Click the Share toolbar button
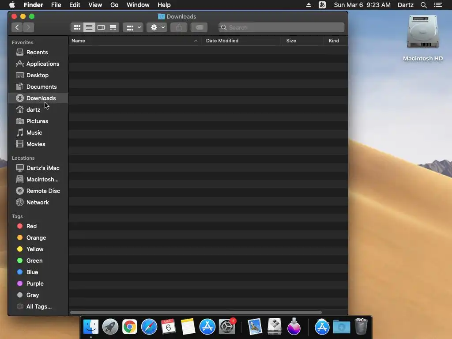 179,27
